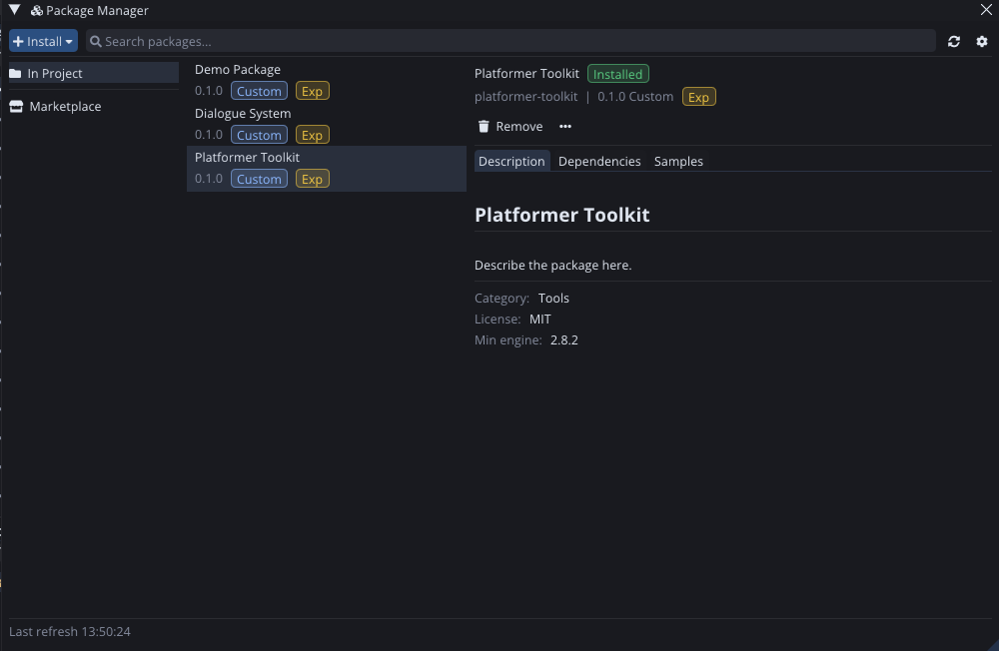
Task: Click Exp badge of Demo Package
Action: coord(312,91)
